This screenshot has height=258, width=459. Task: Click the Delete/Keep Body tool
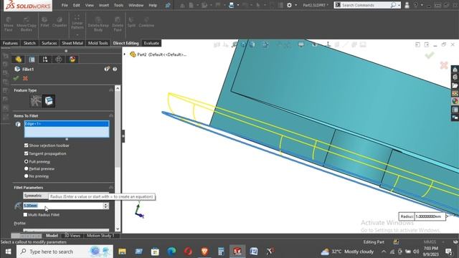[98, 24]
